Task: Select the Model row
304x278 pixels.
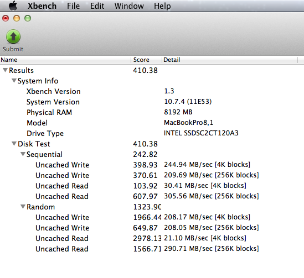Action: [x=152, y=123]
